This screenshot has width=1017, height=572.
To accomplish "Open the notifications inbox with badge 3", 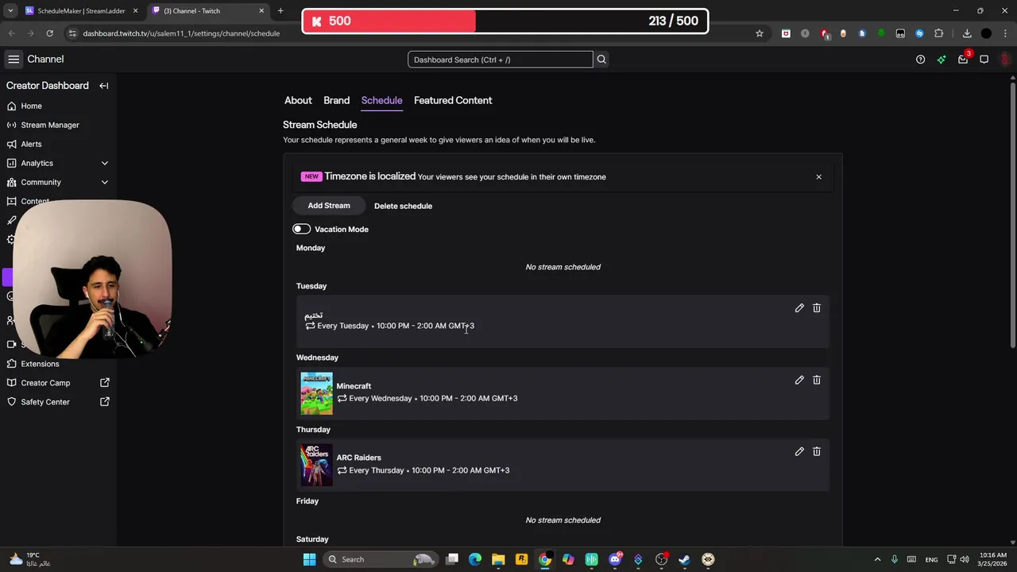I will point(963,59).
